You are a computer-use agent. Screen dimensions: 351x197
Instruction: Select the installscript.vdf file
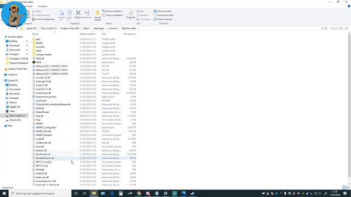point(42,143)
